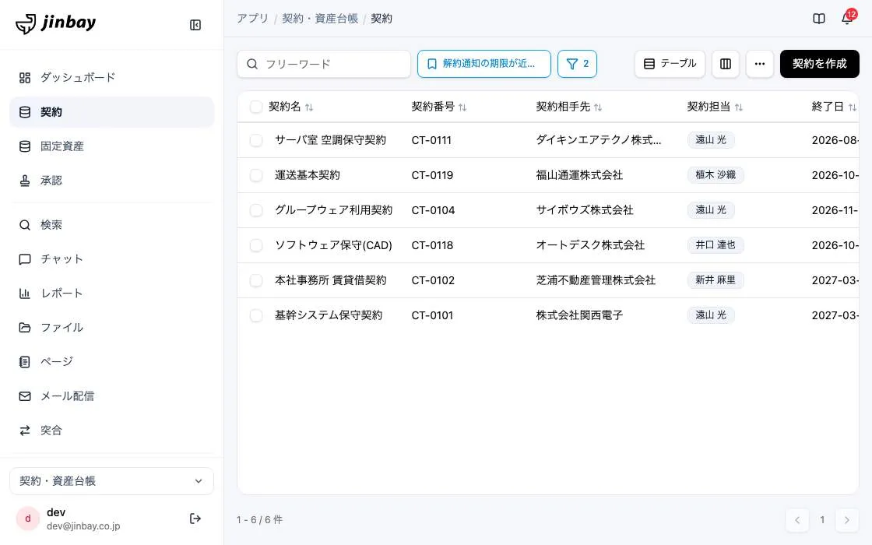Click 植木 沙織 assignee tag

pos(716,175)
